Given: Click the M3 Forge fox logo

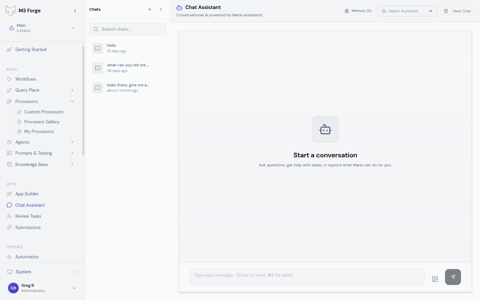Looking at the screenshot, I should (x=11, y=11).
